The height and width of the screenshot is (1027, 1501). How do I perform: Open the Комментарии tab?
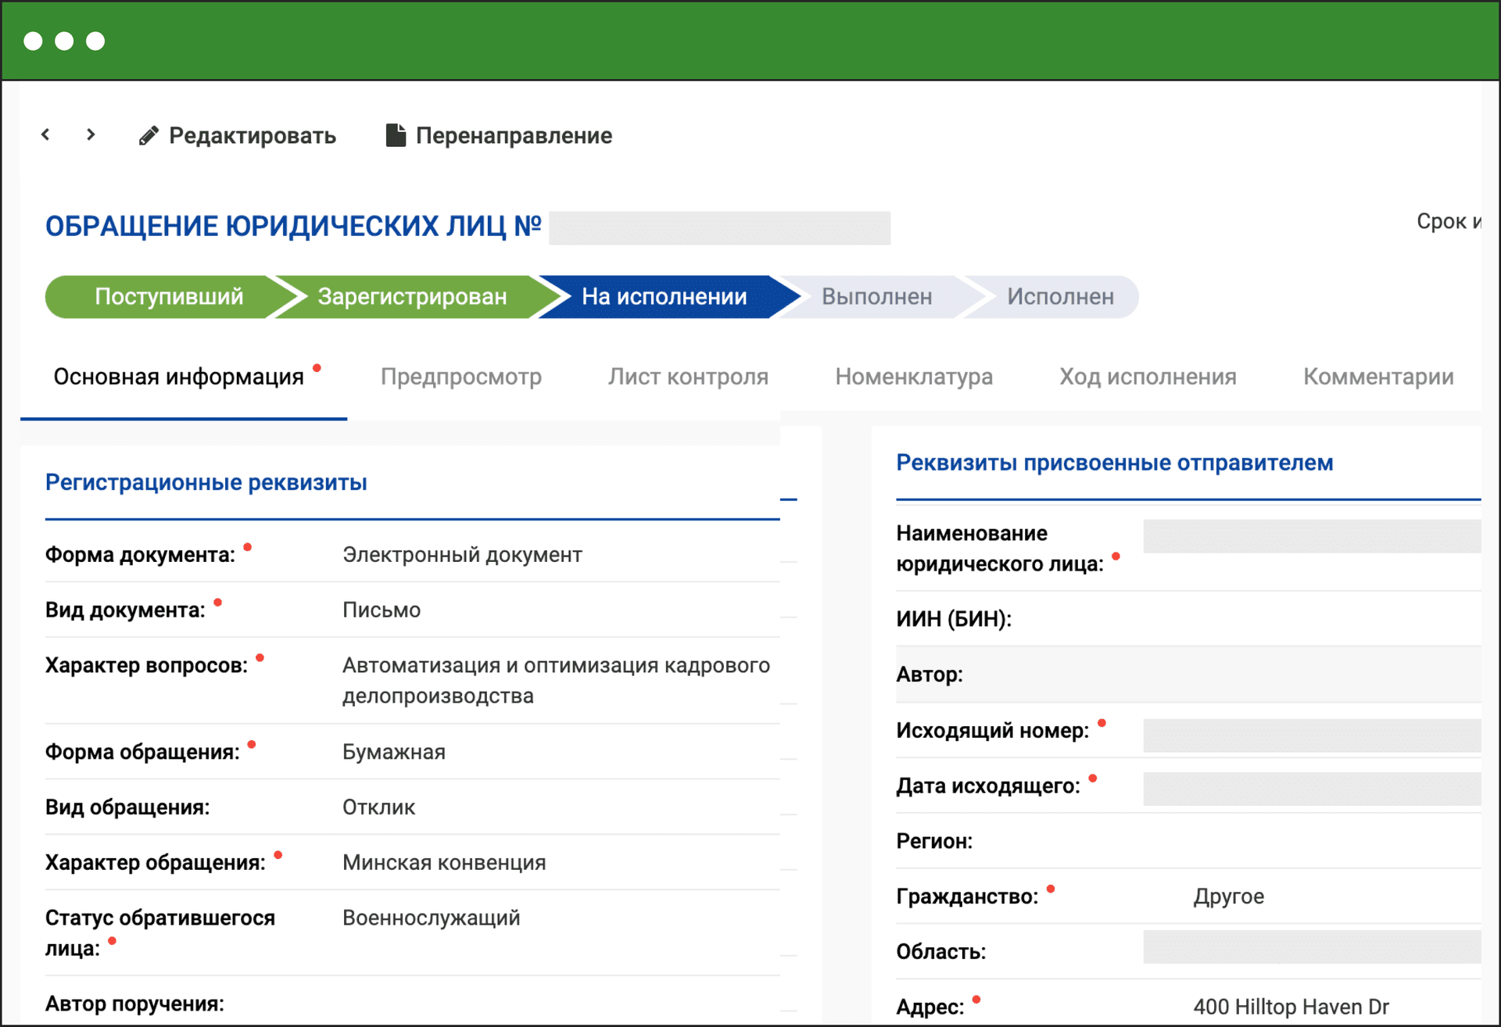point(1377,377)
